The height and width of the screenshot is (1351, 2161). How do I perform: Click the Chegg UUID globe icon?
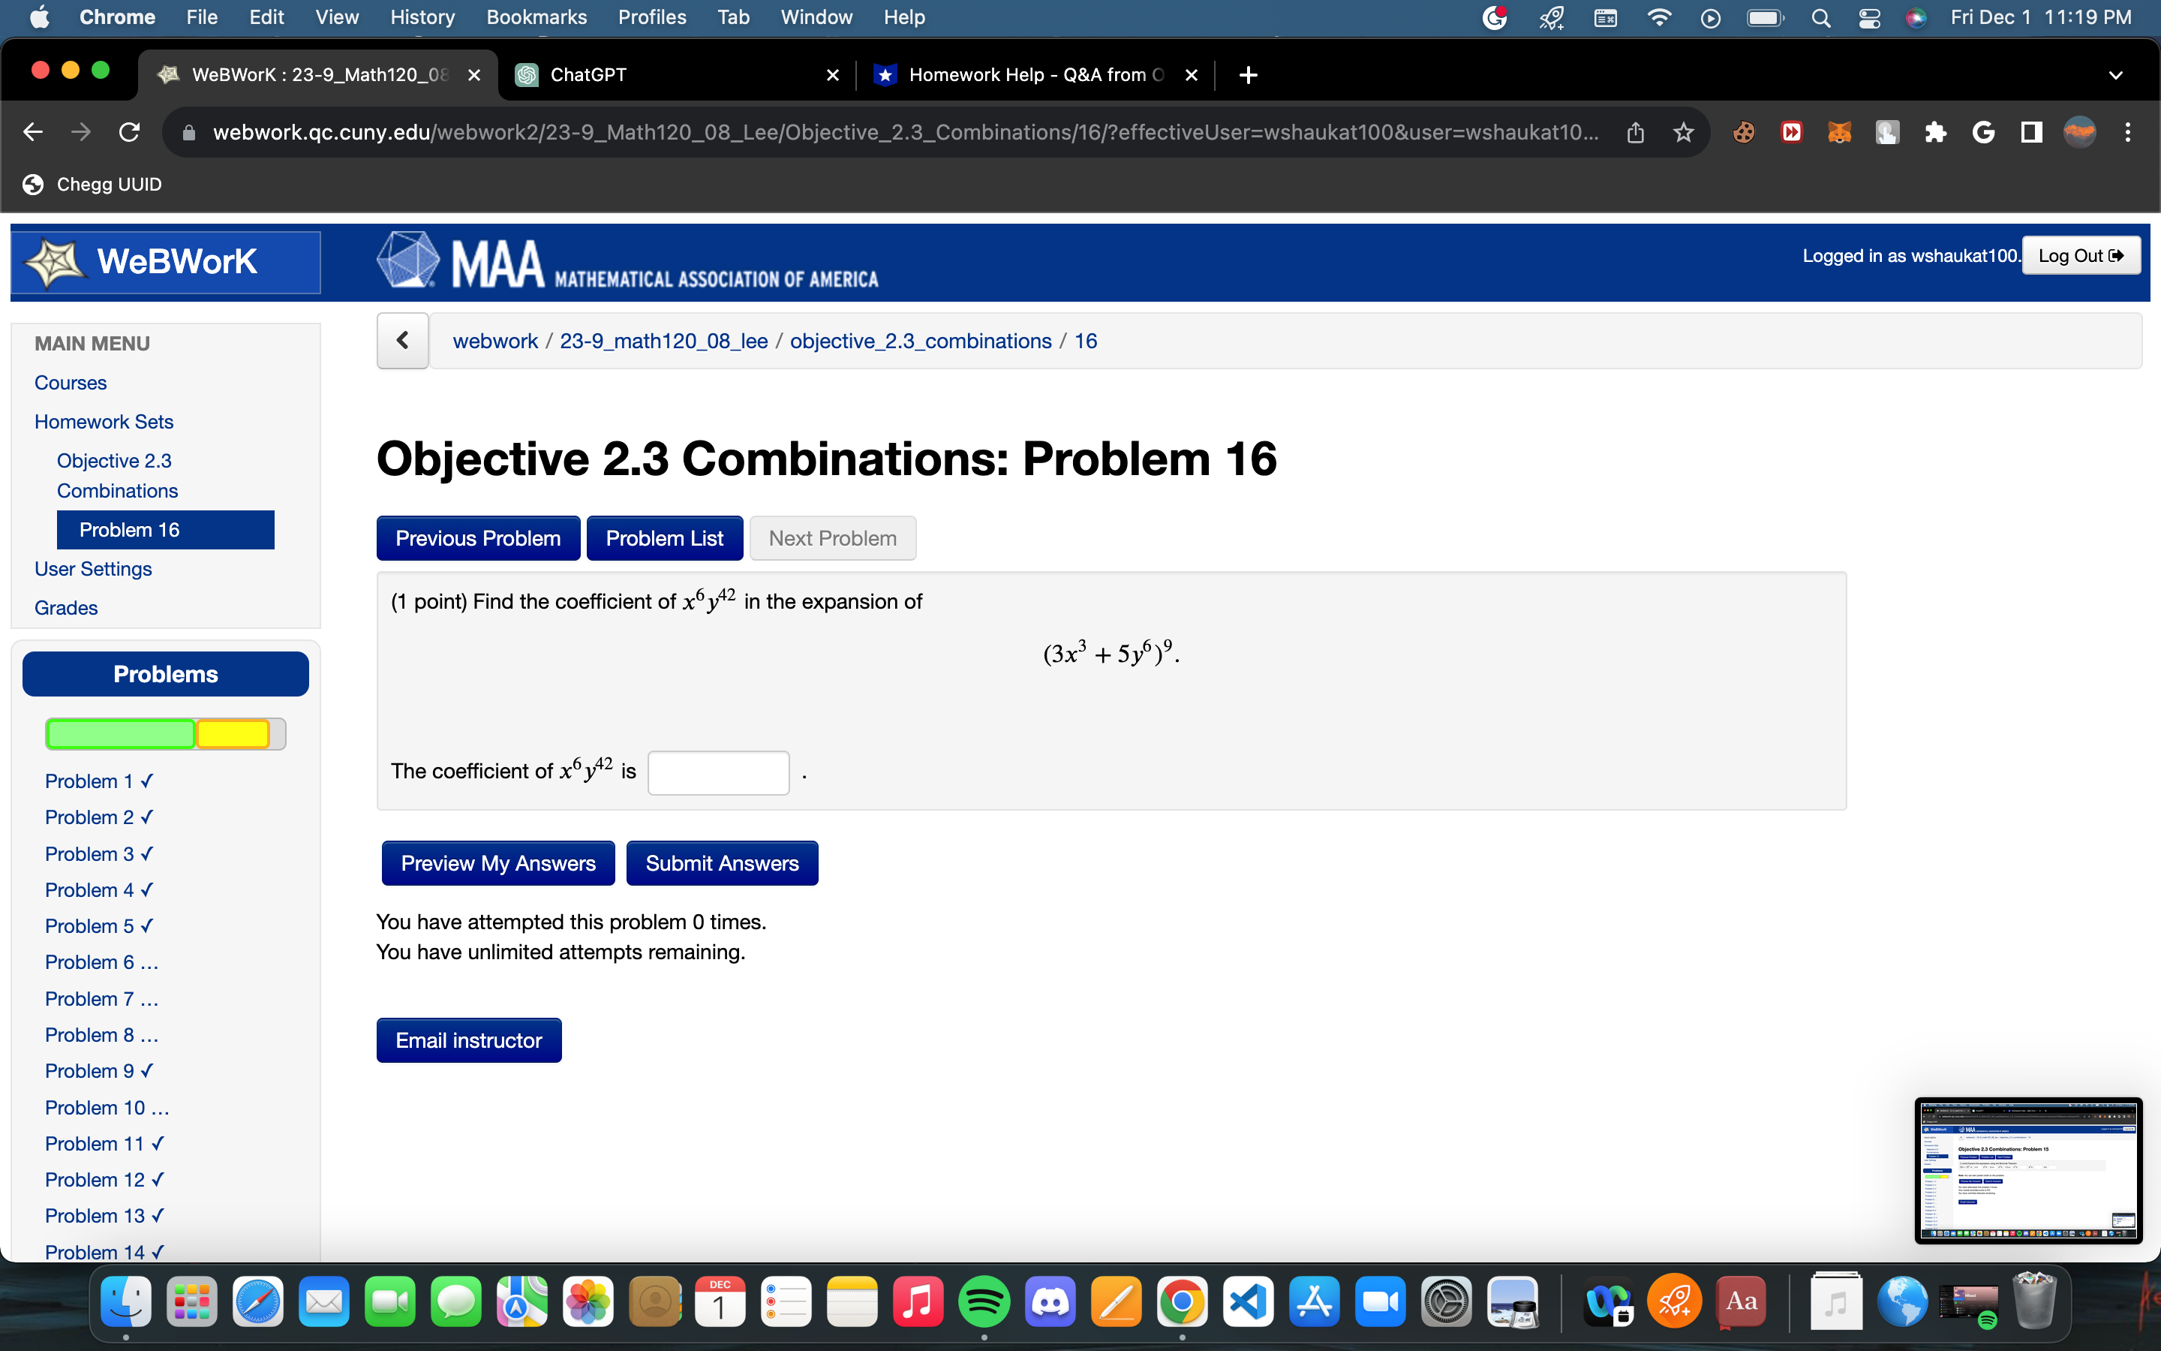pyautogui.click(x=32, y=184)
